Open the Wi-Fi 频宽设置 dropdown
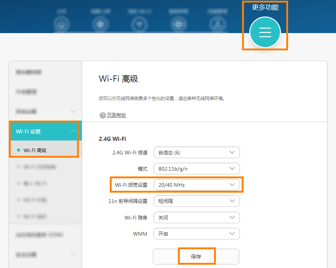The height and width of the screenshot is (268, 336). click(196, 185)
